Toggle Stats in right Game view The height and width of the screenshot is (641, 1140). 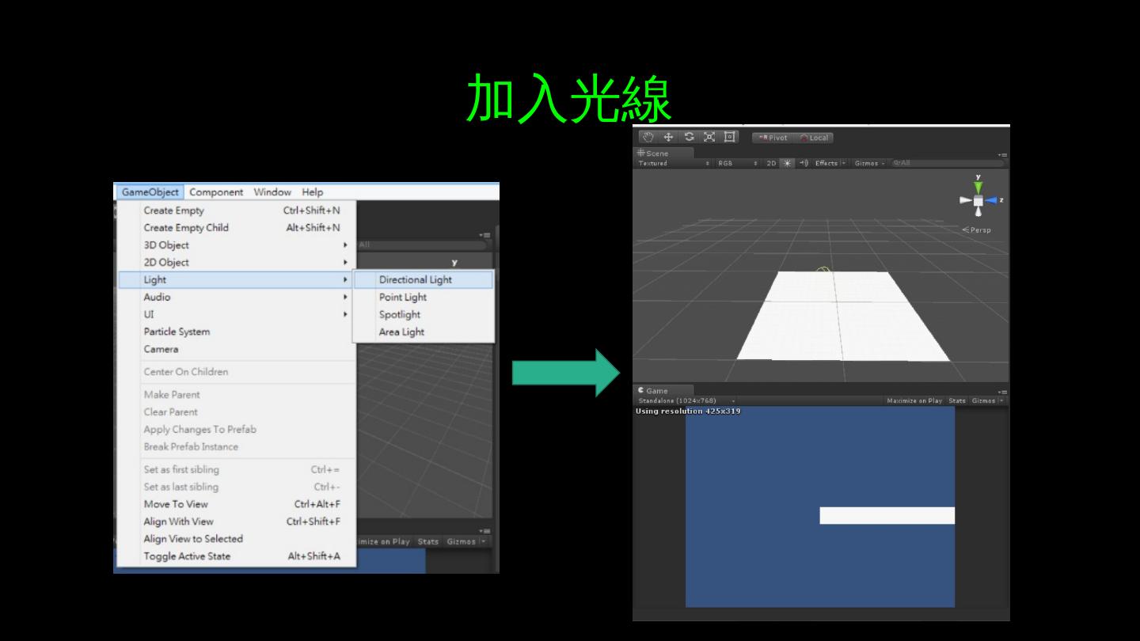[957, 400]
